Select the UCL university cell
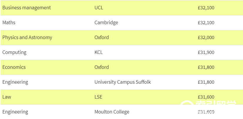The height and width of the screenshot is (119, 243). coord(99,8)
